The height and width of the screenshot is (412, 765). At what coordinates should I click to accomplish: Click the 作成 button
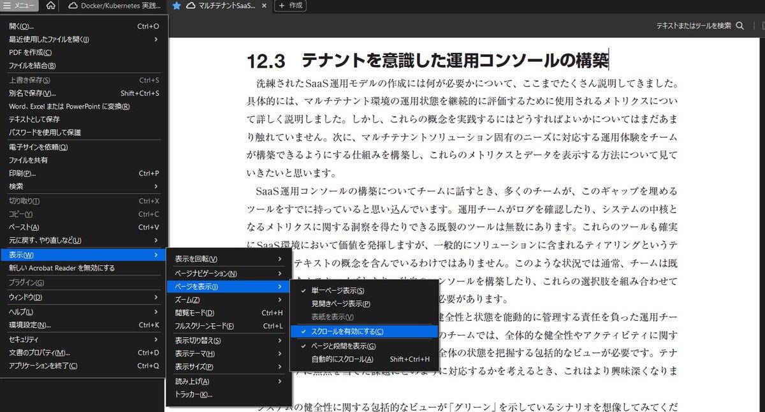tap(291, 6)
